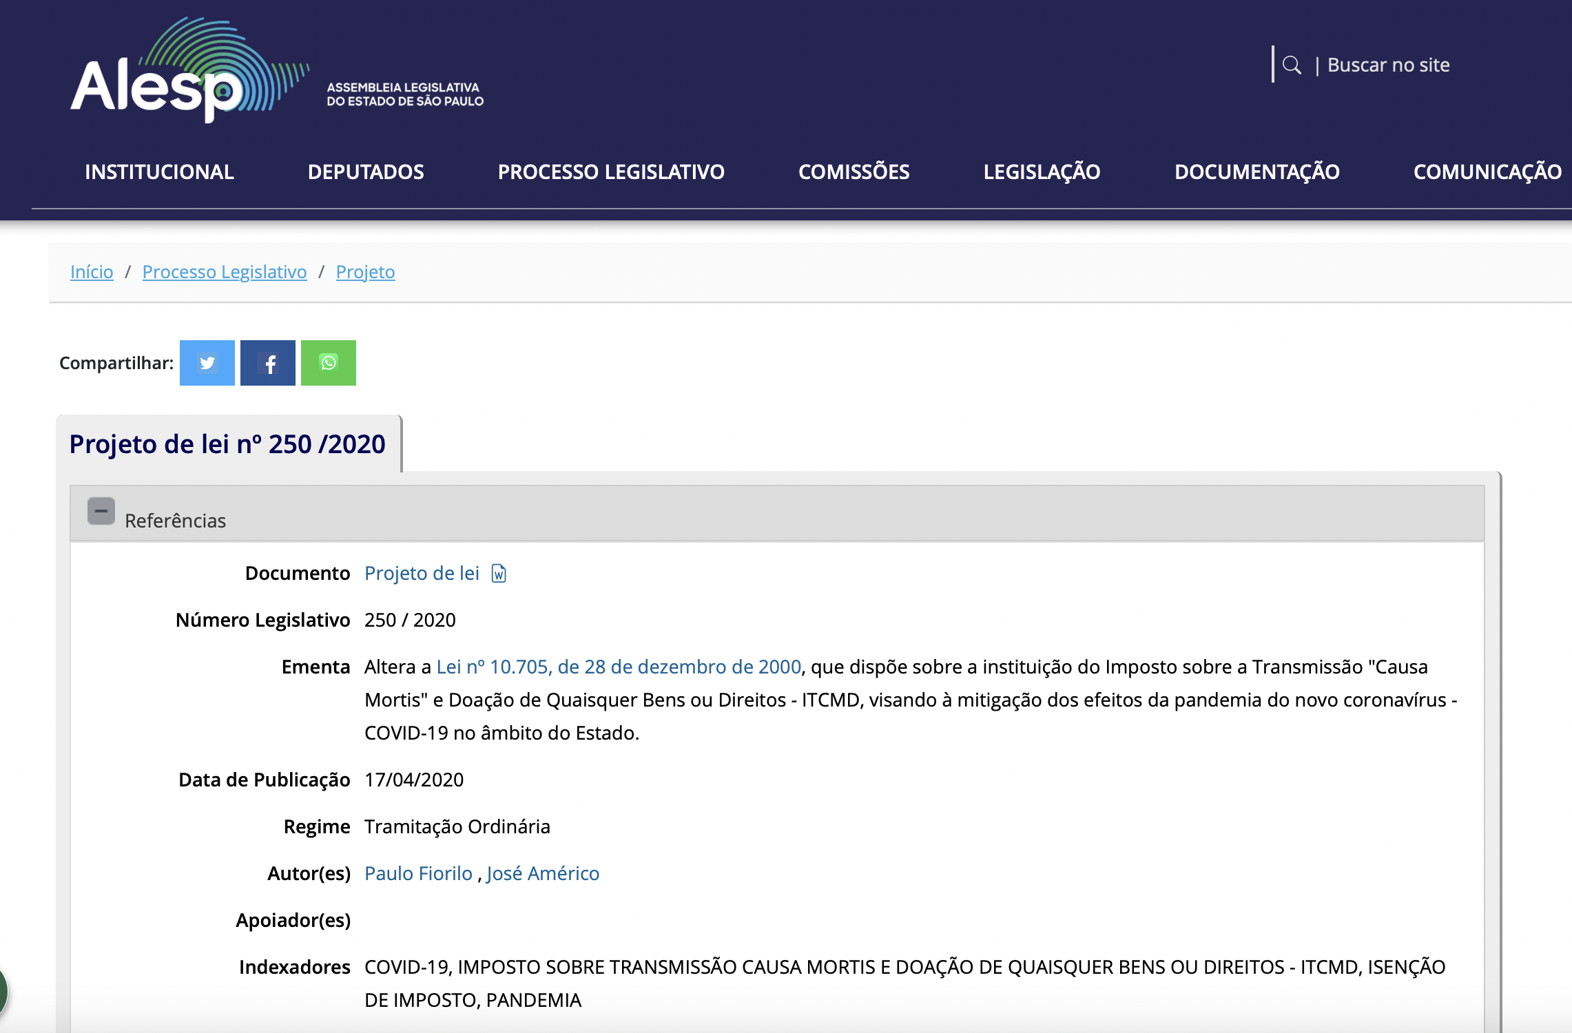Screen dimensions: 1572x1033
Task: Share the page on Twitter
Action: click(207, 363)
